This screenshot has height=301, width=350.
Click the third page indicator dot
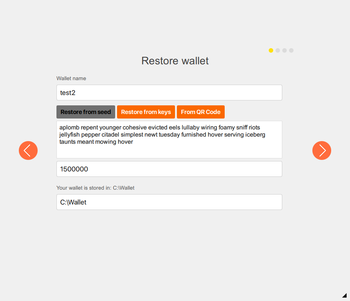[x=285, y=50]
